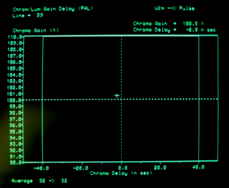Click the '93.0' y-axis value
Viewport: 229px width, 188px height.
click(x=16, y=144)
